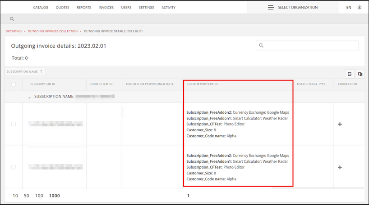Image resolution: width=369 pixels, height=205 pixels.
Task: Collapse the Subscription Name group row
Action: [30, 98]
